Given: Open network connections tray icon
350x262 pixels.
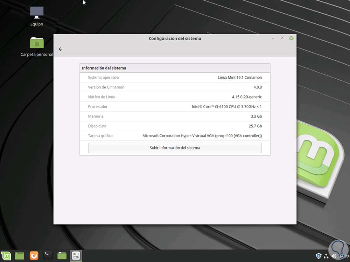Looking at the screenshot, I should (x=326, y=256).
